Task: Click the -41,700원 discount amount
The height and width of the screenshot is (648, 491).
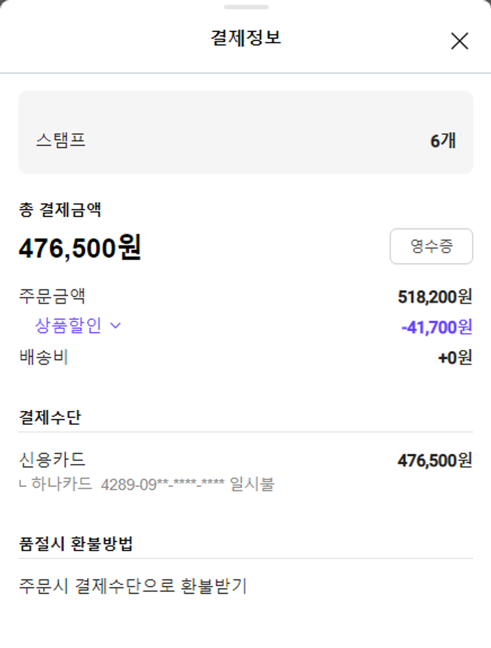Action: tap(437, 327)
